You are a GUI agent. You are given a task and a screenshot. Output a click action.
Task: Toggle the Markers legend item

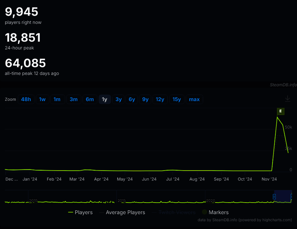pos(215,212)
